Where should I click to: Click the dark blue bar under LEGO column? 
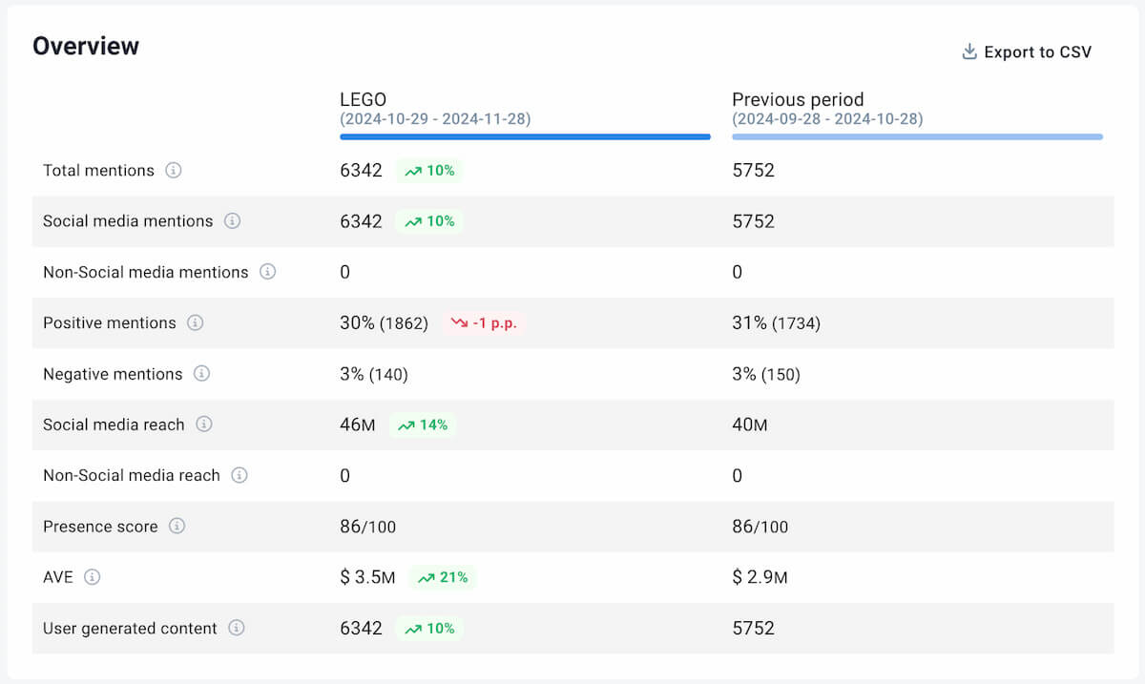click(525, 136)
